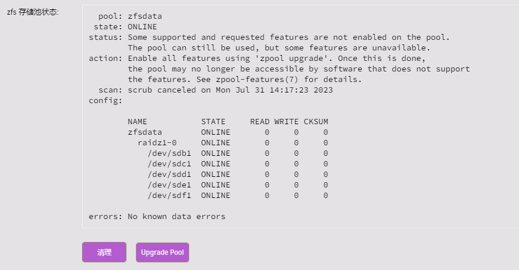Click the /dev/sdf1 device row
The height and width of the screenshot is (270, 519).
tap(238, 196)
